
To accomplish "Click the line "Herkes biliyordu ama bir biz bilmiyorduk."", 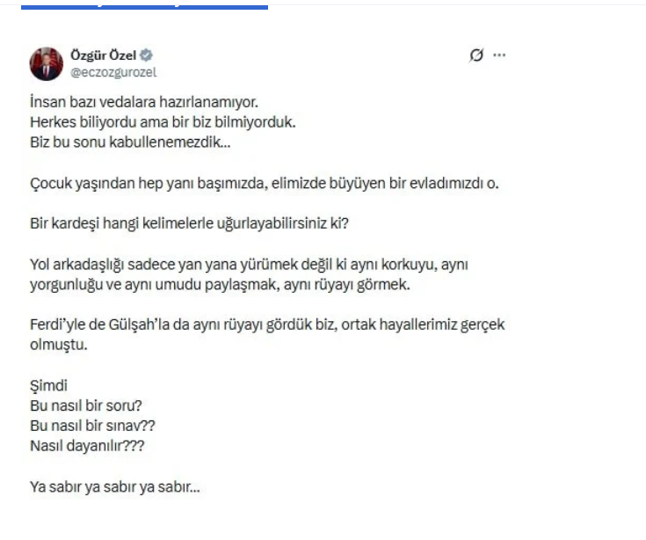I will [163, 123].
